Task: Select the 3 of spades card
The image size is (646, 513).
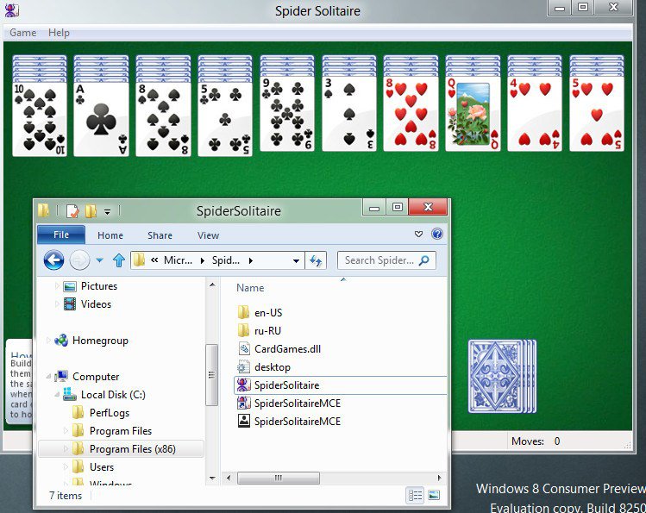Action: pos(349,114)
